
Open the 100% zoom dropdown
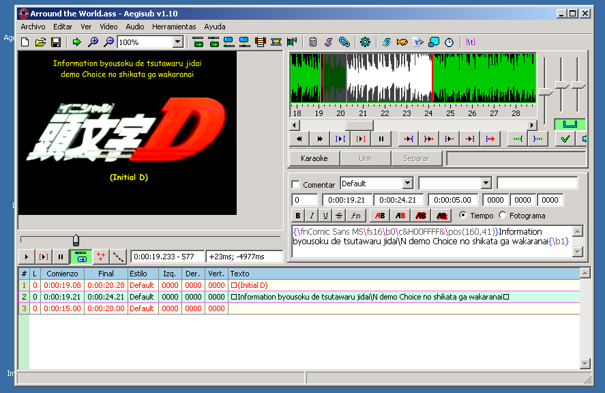pyautogui.click(x=177, y=42)
